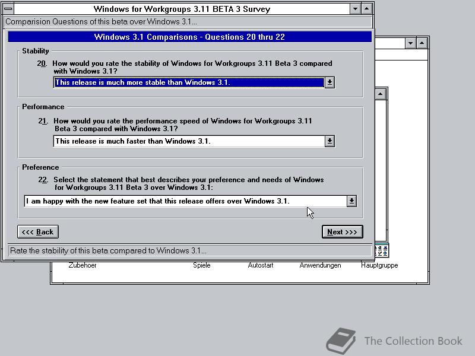Image resolution: width=475 pixels, height=356 pixels.
Task: Open the survey window control menu box
Action: click(x=8, y=9)
